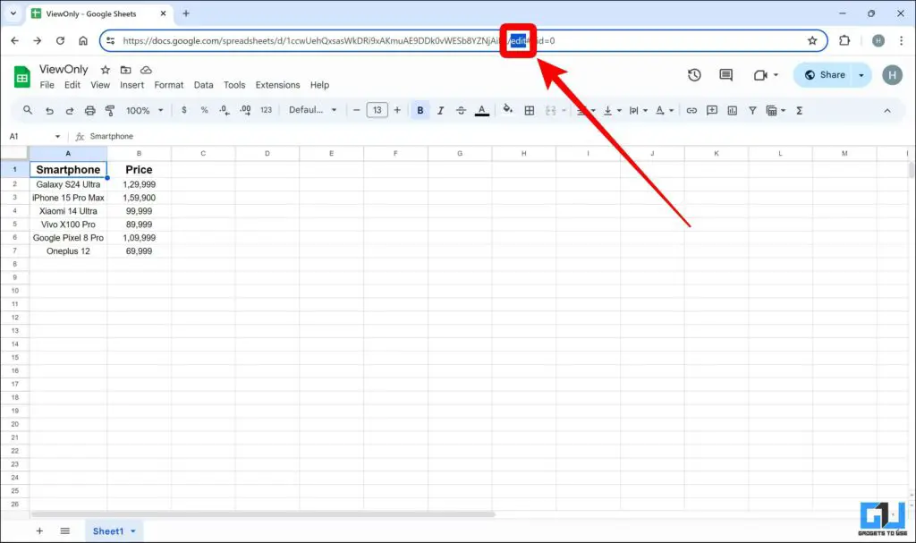This screenshot has width=916, height=543.
Task: Start a Meet call camera icon
Action: [760, 75]
